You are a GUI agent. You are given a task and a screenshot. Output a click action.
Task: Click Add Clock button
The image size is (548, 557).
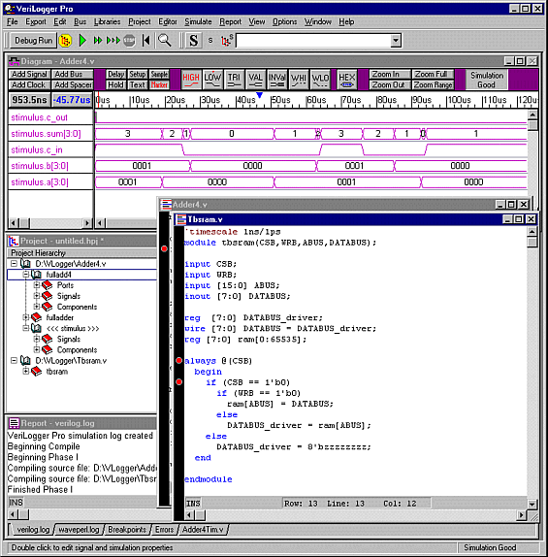point(29,84)
